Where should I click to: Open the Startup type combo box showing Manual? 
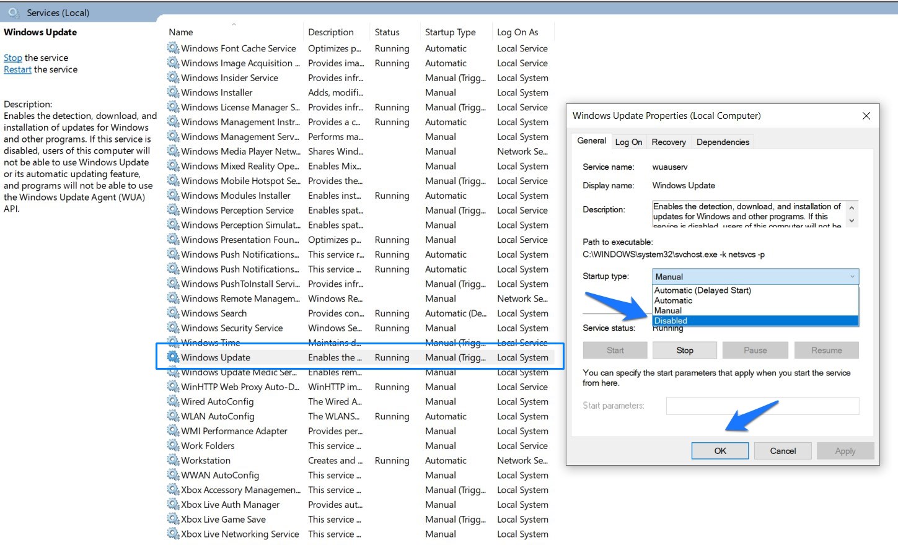point(755,277)
